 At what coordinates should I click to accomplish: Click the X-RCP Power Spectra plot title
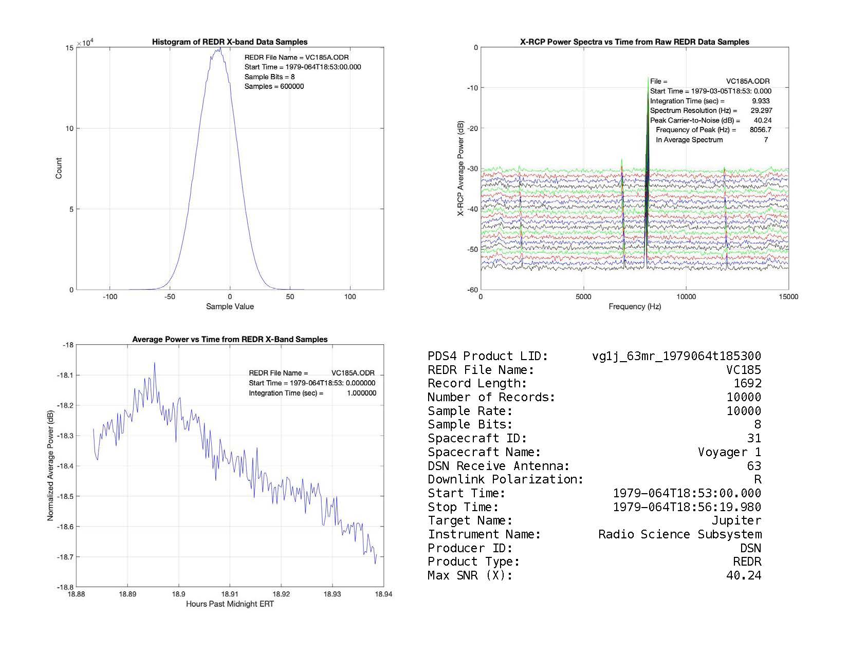(x=634, y=42)
